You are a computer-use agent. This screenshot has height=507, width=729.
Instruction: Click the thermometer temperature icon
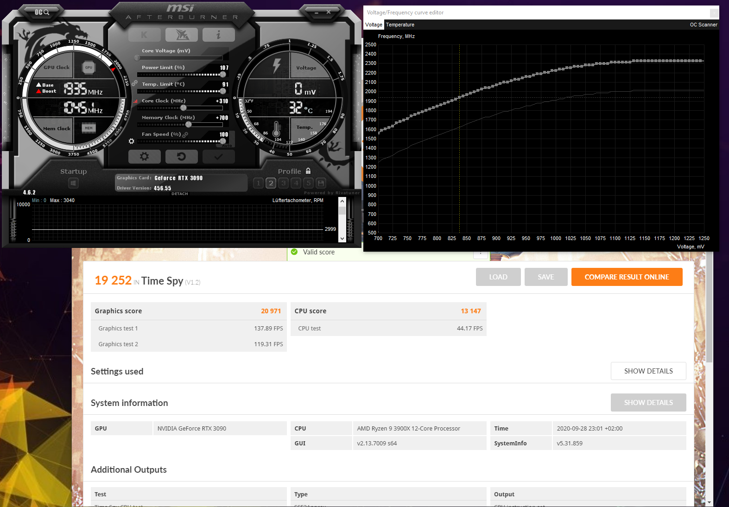pyautogui.click(x=277, y=129)
